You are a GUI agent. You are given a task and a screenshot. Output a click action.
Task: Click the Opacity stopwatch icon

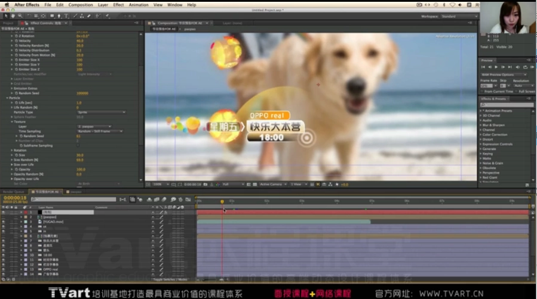click(x=16, y=169)
